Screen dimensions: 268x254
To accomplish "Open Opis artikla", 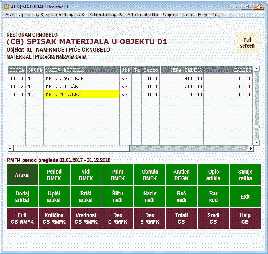I will pyautogui.click(x=213, y=175).
